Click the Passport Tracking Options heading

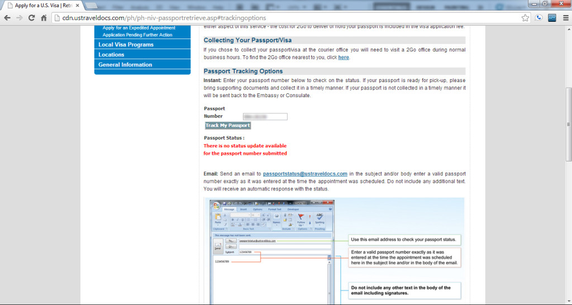(243, 71)
